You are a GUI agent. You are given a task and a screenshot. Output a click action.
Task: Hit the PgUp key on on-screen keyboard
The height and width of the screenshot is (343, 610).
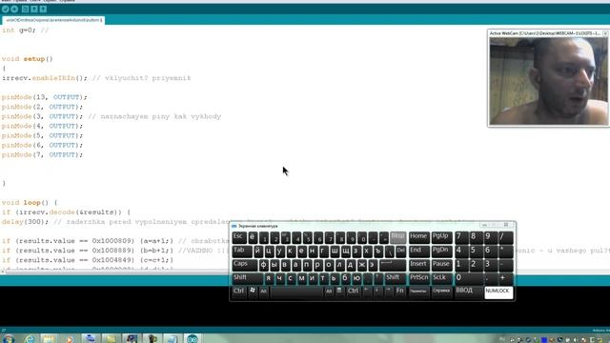(x=441, y=237)
